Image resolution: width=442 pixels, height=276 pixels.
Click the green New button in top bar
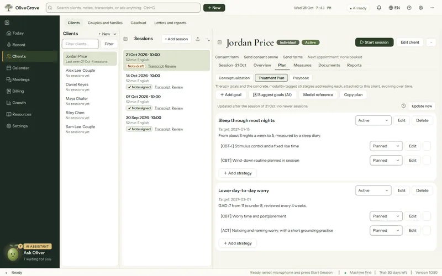click(x=214, y=8)
